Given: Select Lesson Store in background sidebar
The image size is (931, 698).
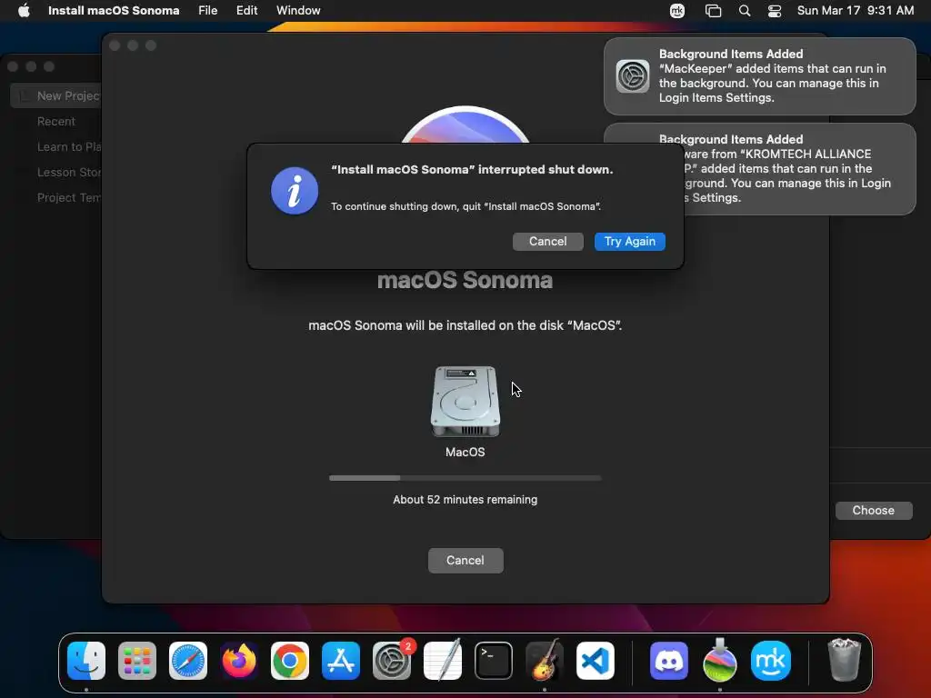Looking at the screenshot, I should [69, 172].
